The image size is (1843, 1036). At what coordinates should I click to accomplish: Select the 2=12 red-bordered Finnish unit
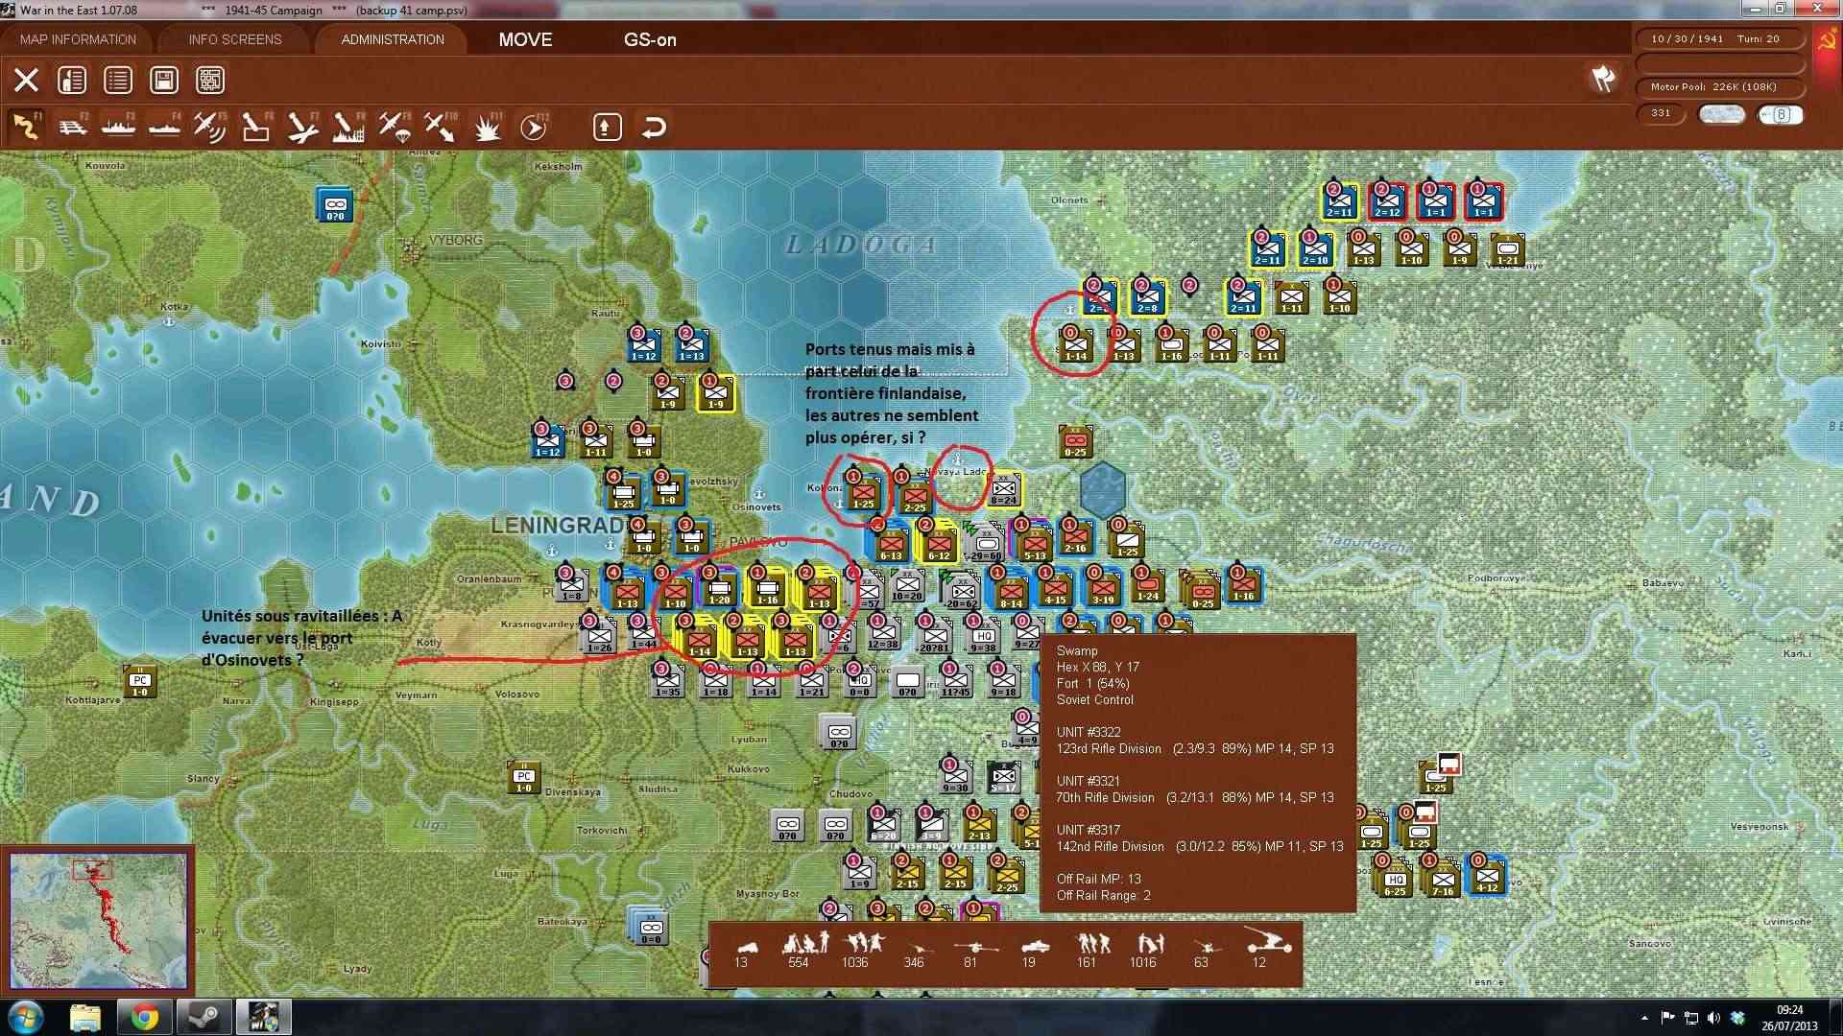1387,201
